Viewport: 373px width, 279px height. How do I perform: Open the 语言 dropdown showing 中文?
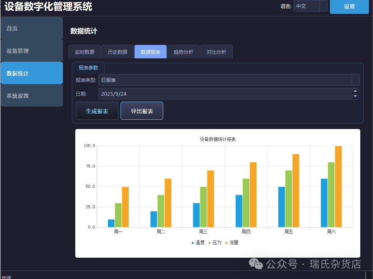tap(310, 6)
